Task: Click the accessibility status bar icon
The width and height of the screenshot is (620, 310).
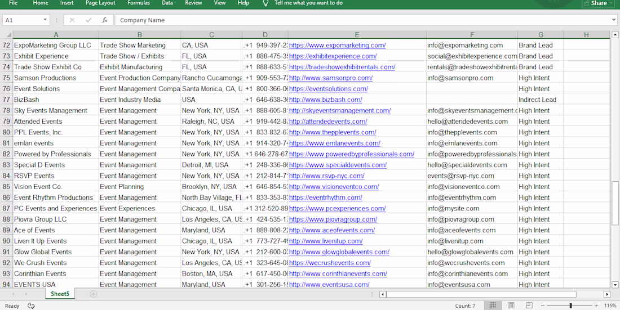Action: click(31, 305)
